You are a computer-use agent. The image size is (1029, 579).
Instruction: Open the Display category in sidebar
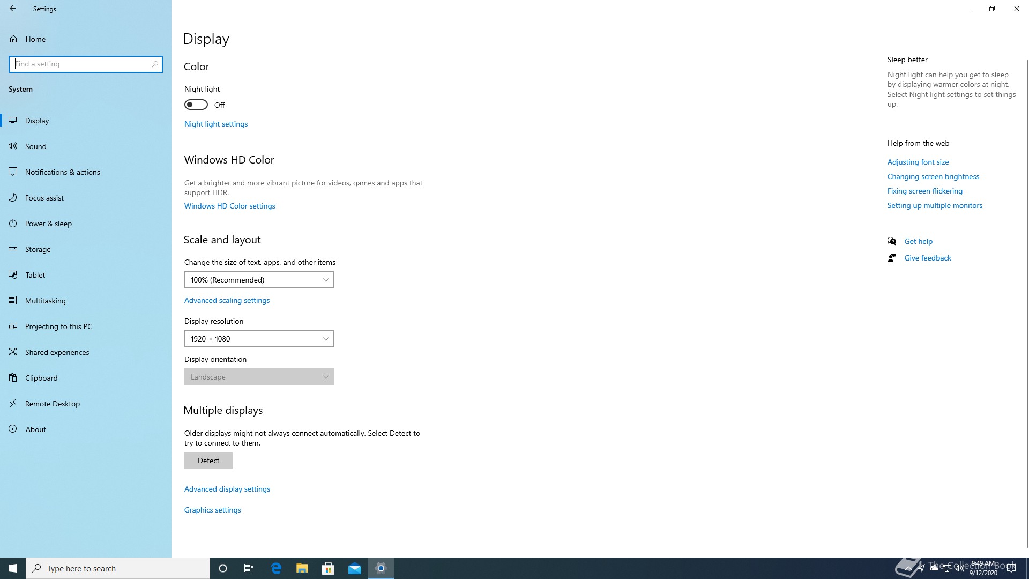coord(86,121)
